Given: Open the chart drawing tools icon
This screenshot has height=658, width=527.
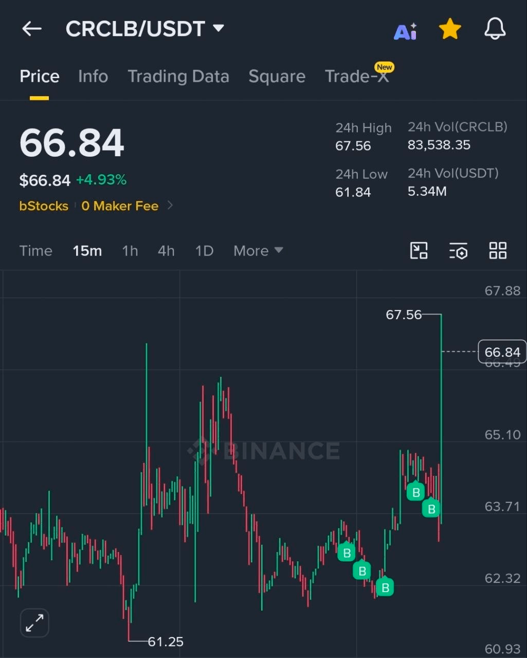Looking at the screenshot, I should 419,251.
